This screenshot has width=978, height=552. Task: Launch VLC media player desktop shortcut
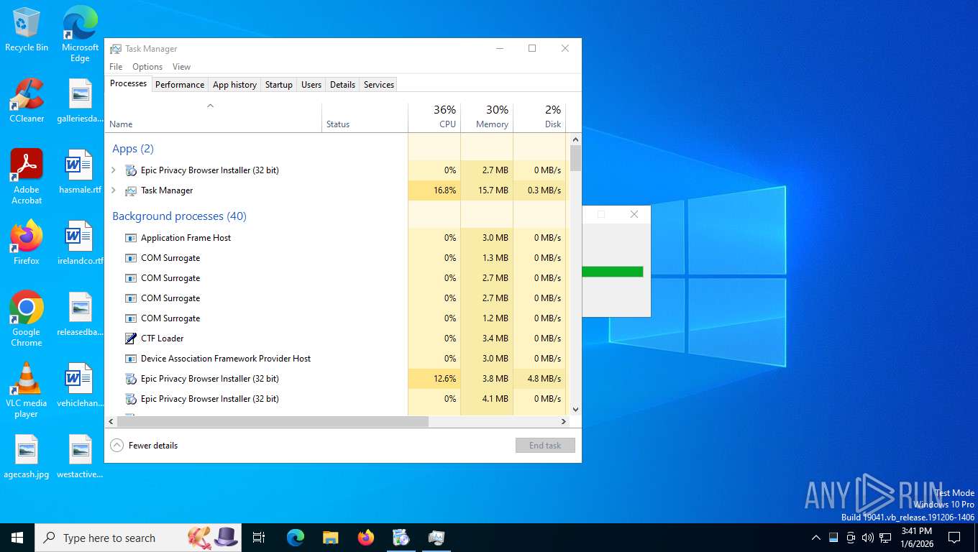[x=27, y=390]
